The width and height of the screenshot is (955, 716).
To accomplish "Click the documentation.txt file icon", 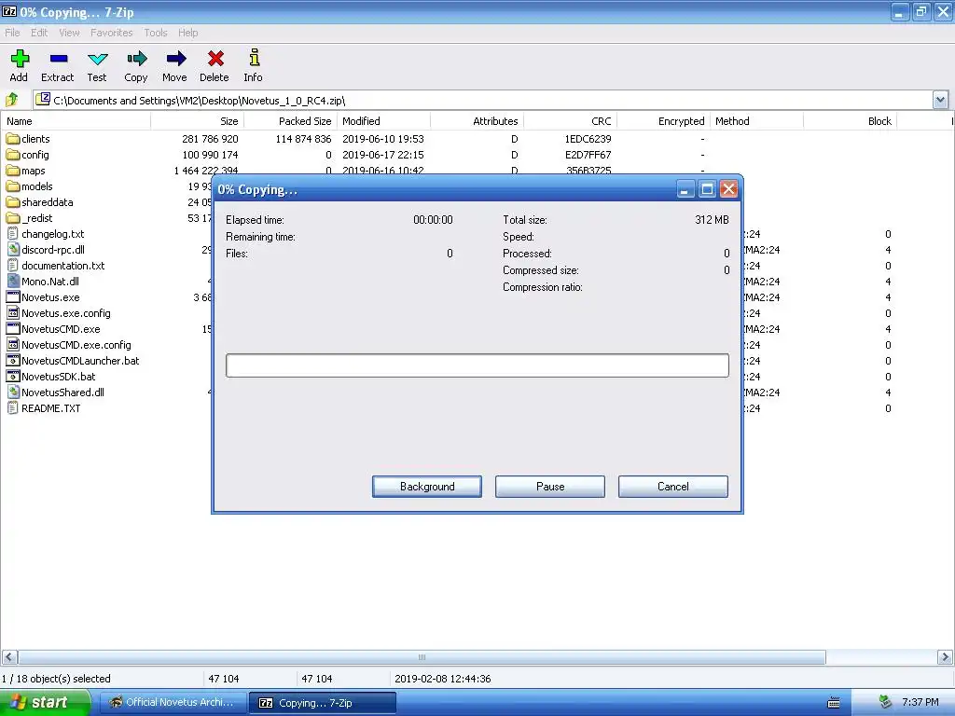I will [x=13, y=266].
